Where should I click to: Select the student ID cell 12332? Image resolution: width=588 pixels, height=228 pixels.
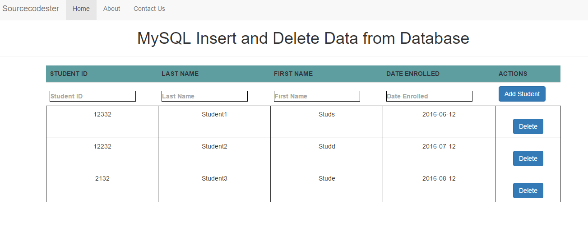pos(102,122)
